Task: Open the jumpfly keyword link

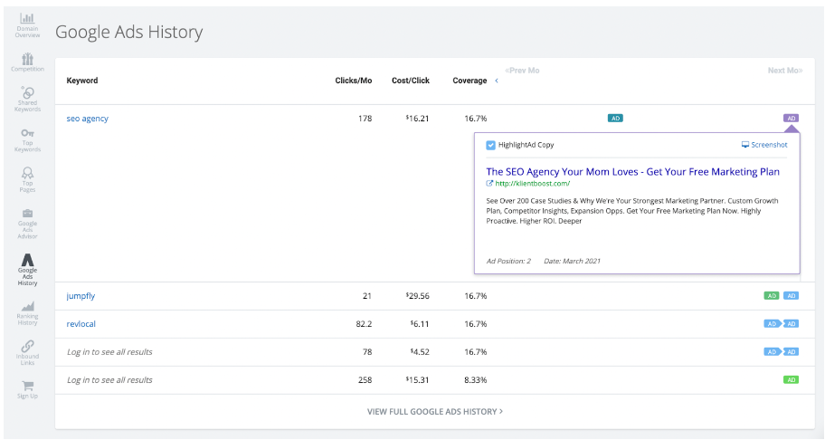Action: coord(81,296)
